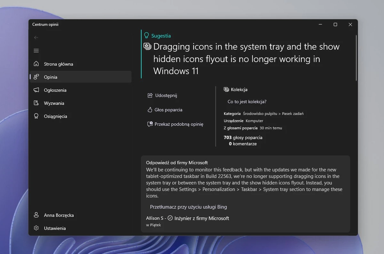Click the Wyzwania quests icon
Screen dimensions: 384x254
pos(36,103)
